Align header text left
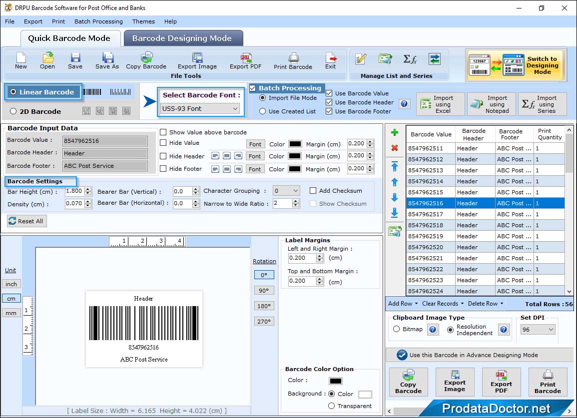Screen dimensions: 577x418 (x=215, y=156)
